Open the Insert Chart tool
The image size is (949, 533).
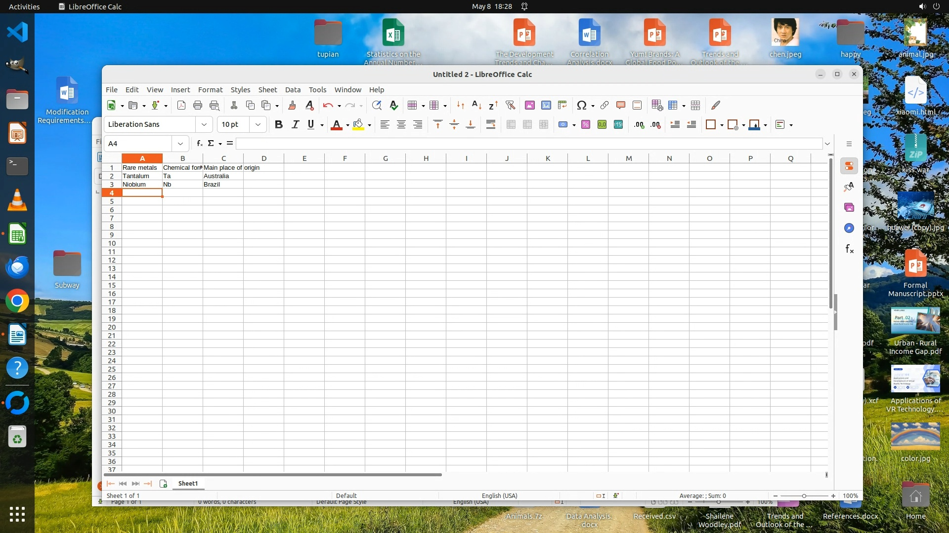(x=546, y=105)
